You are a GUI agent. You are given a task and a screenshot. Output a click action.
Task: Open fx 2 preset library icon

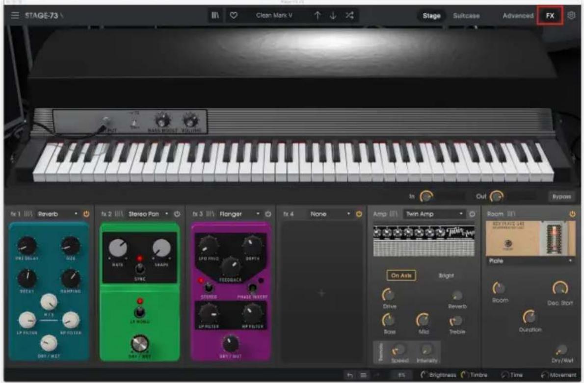tap(119, 214)
